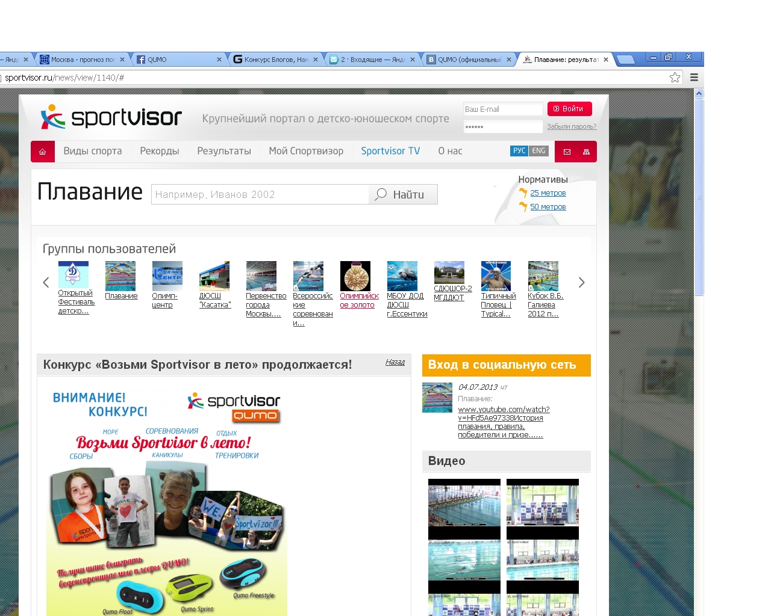Click the Вход в социальную сеть banner
The width and height of the screenshot is (771, 616).
click(507, 365)
